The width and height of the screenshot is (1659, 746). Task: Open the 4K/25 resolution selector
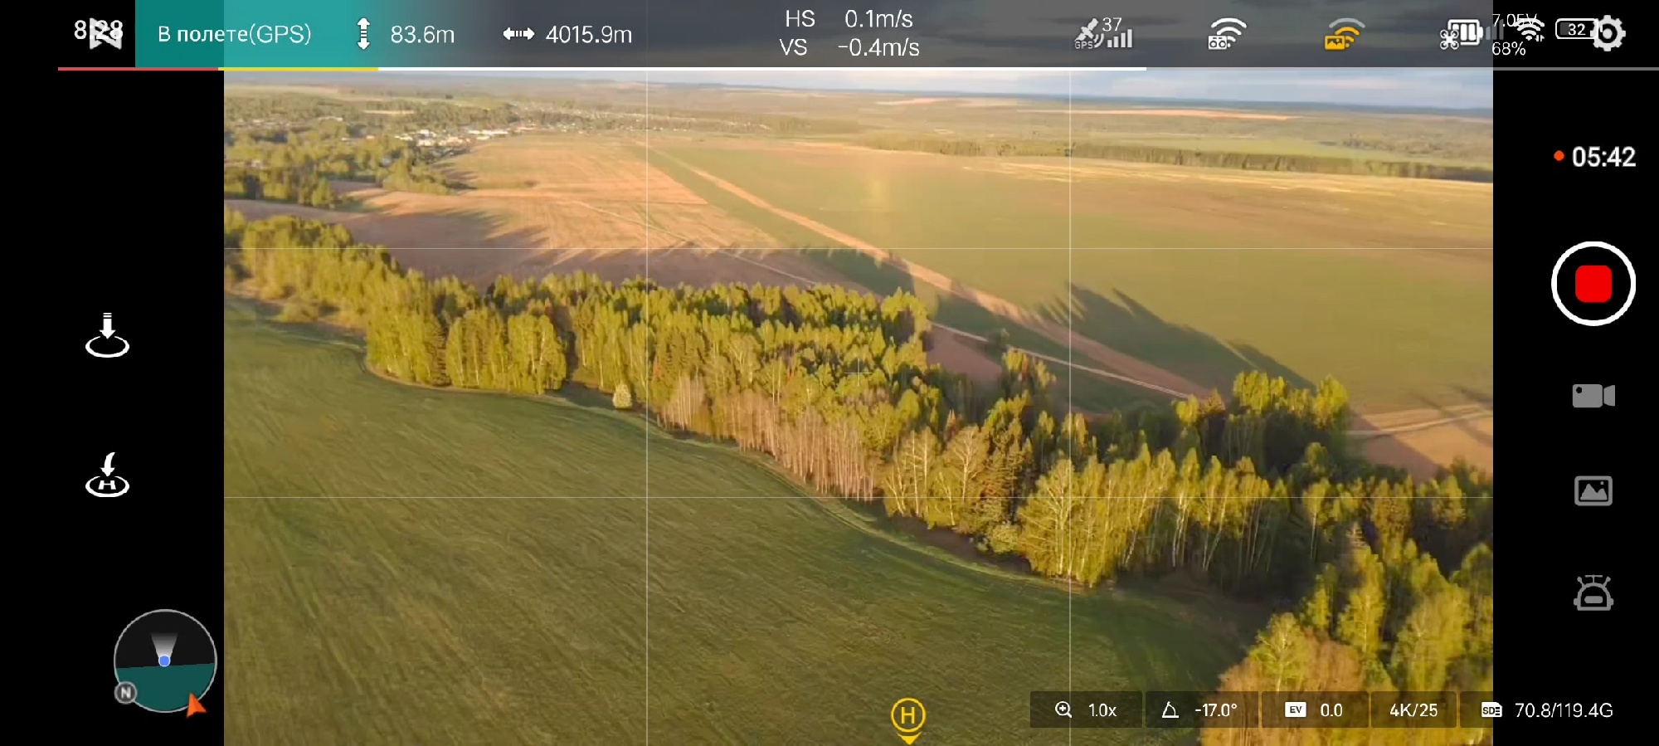[1413, 710]
